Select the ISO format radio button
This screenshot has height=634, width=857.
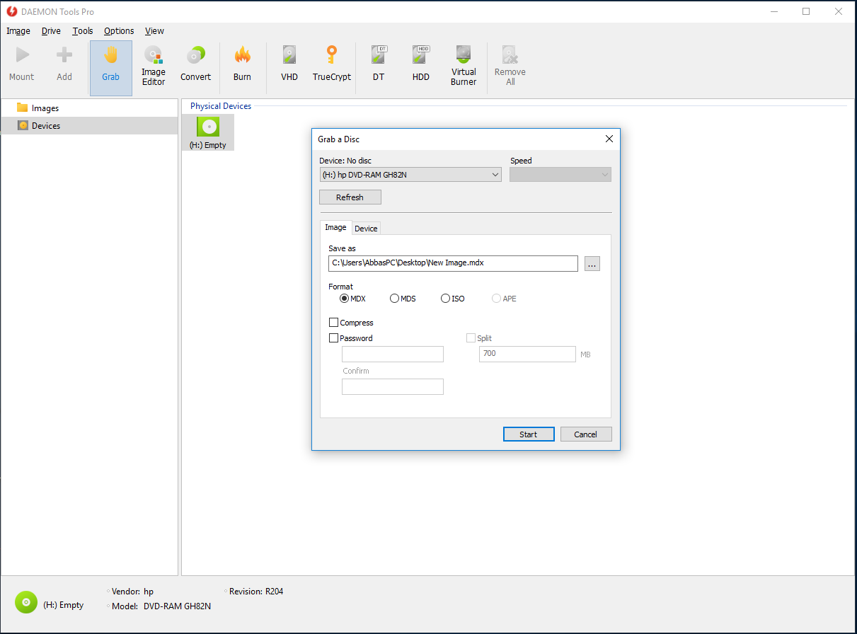[445, 299]
